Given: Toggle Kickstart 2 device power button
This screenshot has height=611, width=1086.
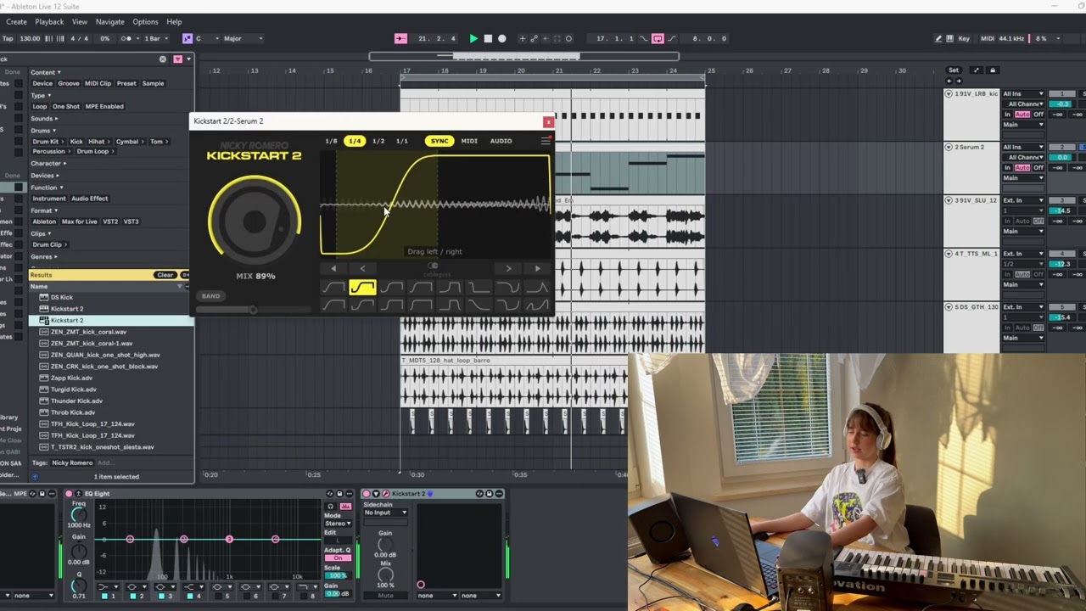Looking at the screenshot, I should (x=367, y=494).
